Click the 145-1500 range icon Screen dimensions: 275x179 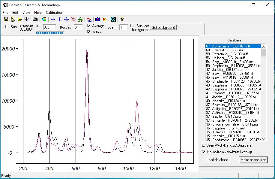click(x=73, y=19)
